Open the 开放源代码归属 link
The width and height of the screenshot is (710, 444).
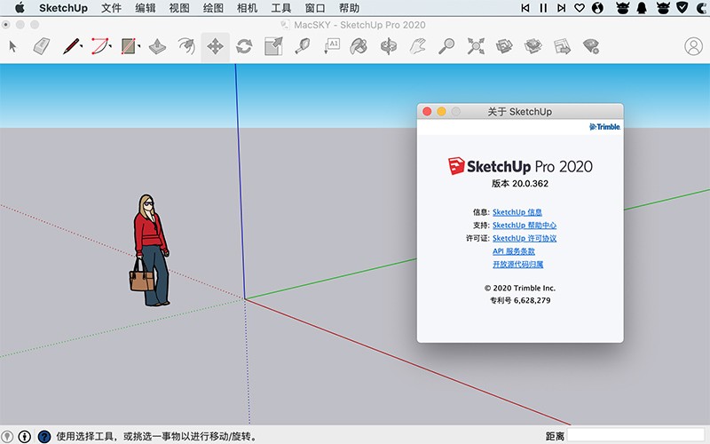tap(518, 264)
